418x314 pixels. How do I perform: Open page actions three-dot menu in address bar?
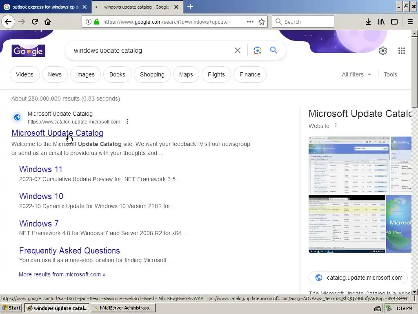[250, 22]
